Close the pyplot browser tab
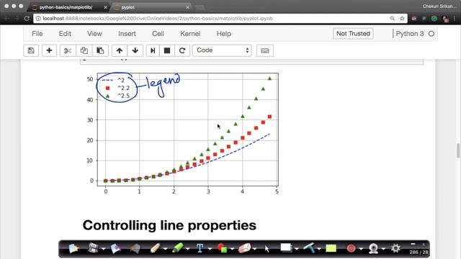 (187, 7)
